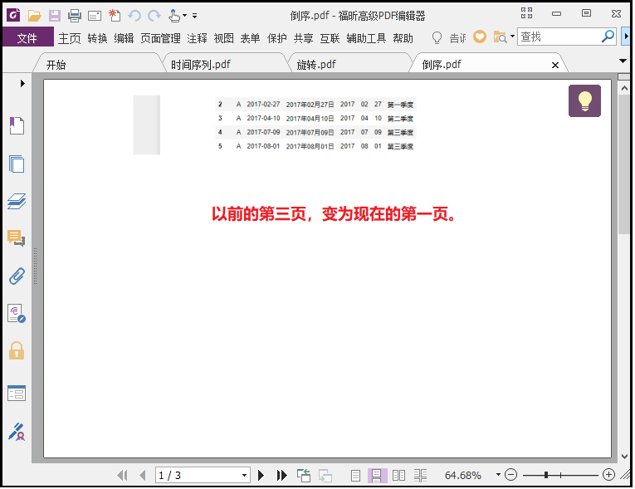Click the Undo arrow icon

tap(134, 16)
